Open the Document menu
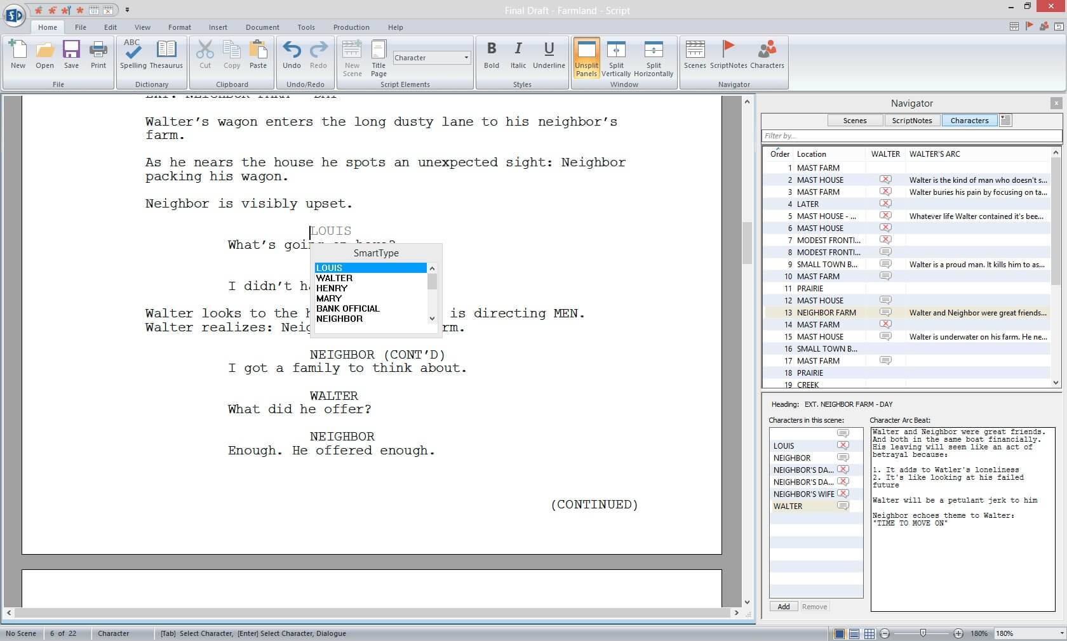Screen dimensions: 1067x641 [x=262, y=27]
